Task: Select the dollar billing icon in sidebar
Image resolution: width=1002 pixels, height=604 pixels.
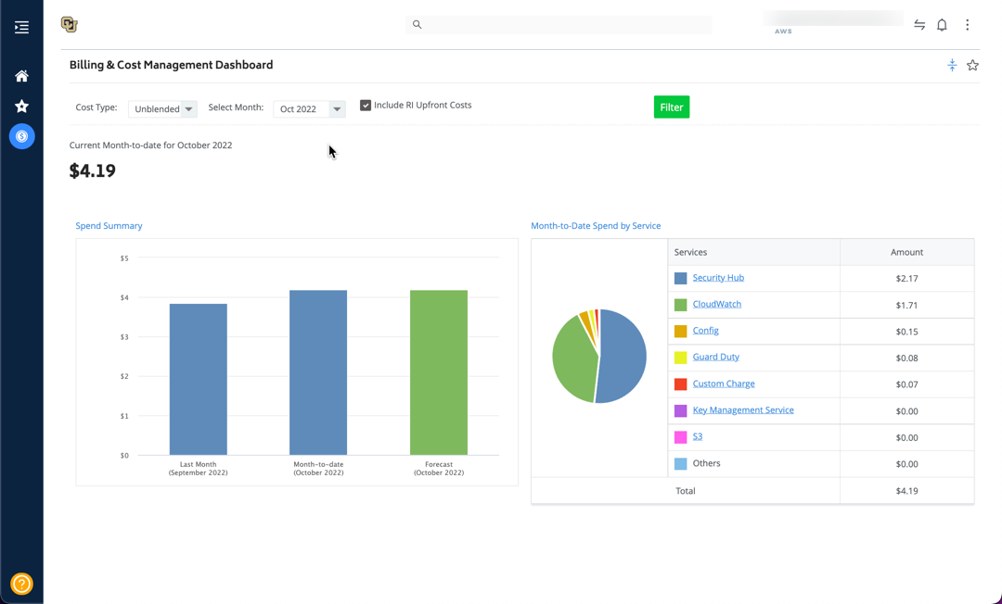Action: [21, 136]
